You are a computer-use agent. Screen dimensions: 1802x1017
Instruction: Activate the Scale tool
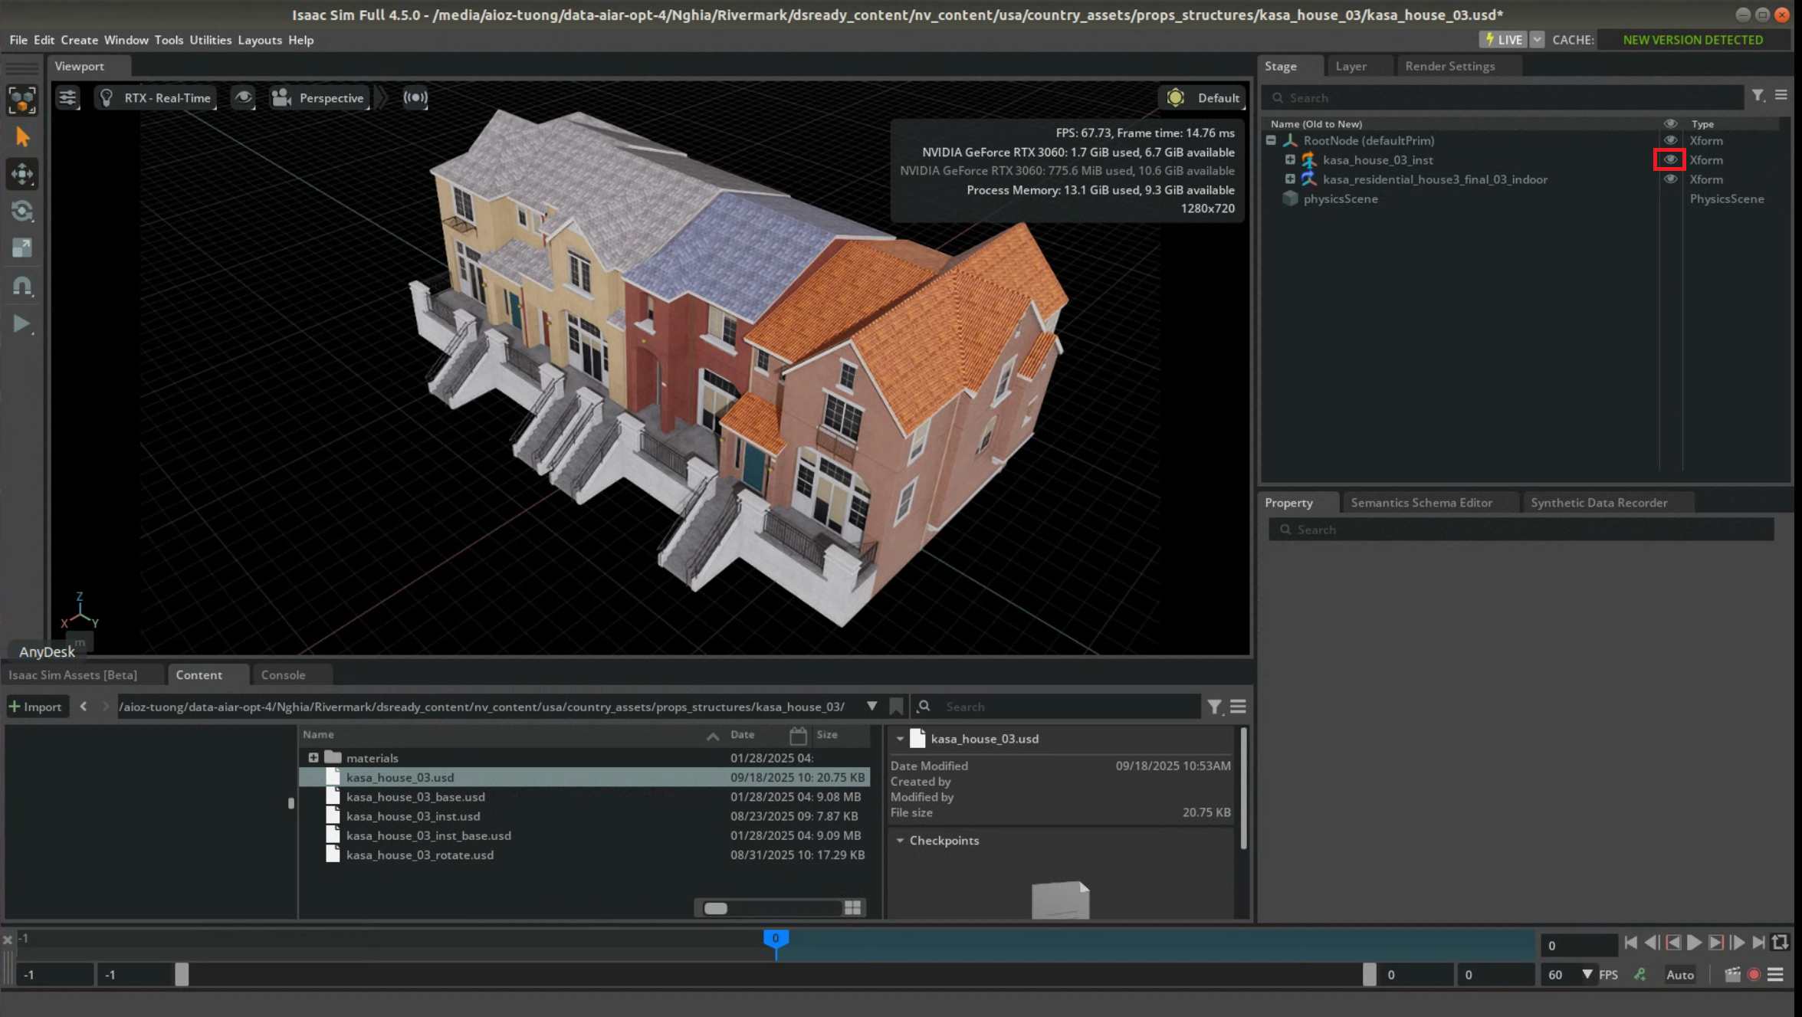tap(22, 248)
